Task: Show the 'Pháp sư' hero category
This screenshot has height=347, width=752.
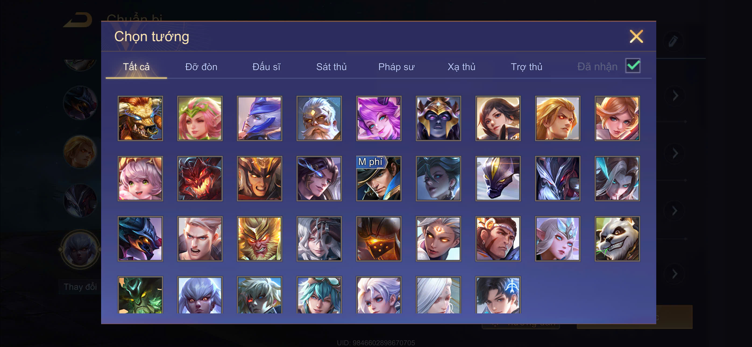Action: pos(396,67)
